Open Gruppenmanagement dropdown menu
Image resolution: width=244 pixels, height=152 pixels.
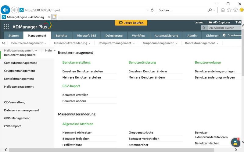click(x=160, y=43)
